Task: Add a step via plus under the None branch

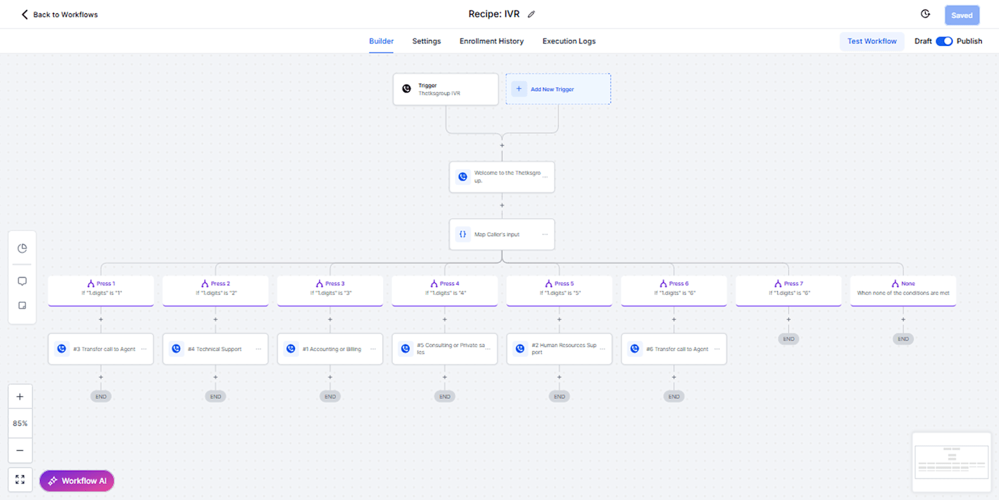Action: coord(903,320)
